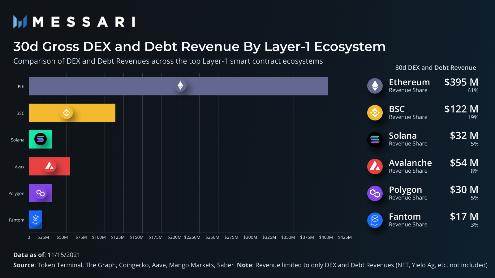Click the 'Eth' axis label
Screen dimensions: 495x278
click(21, 87)
